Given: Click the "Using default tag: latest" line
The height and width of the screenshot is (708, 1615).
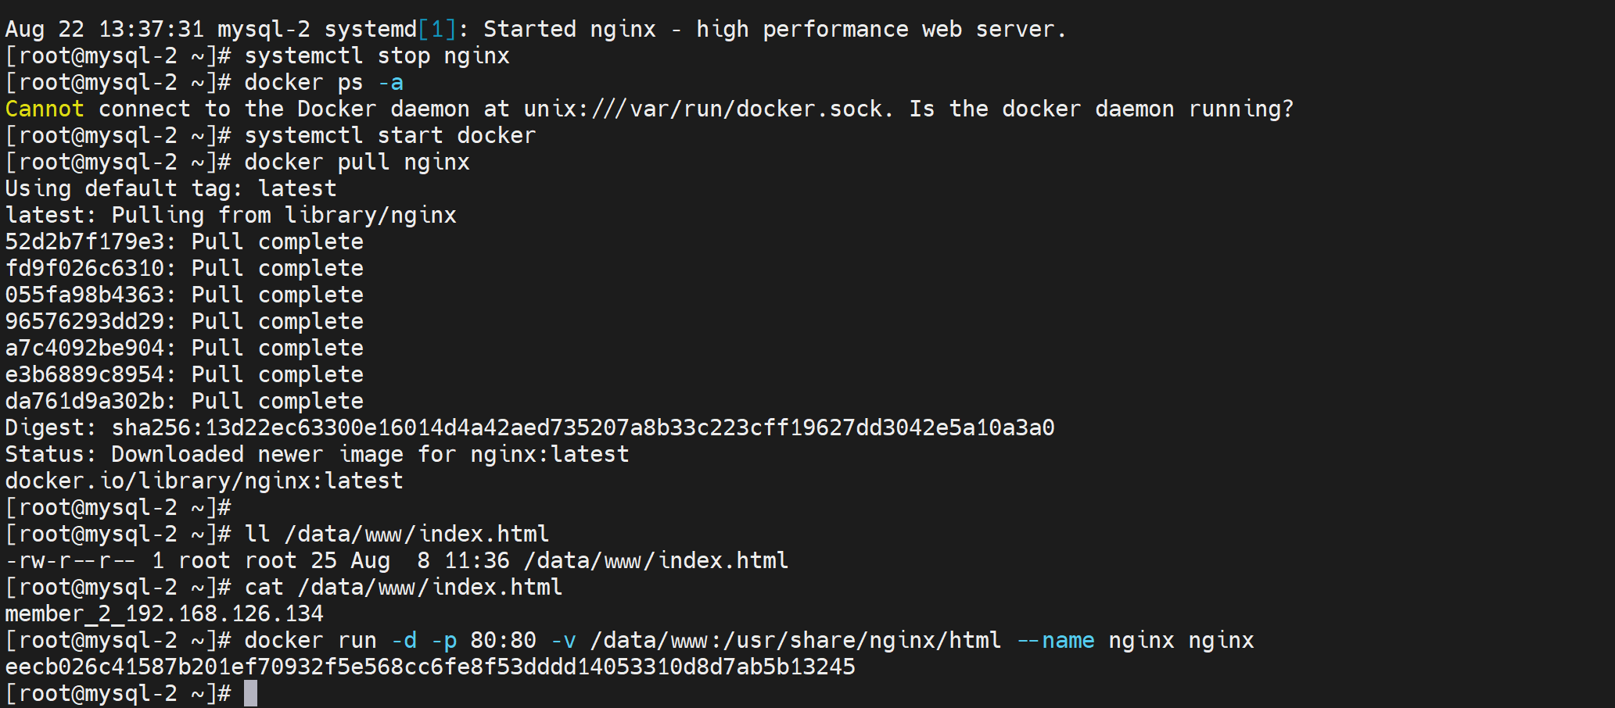Looking at the screenshot, I should (170, 188).
